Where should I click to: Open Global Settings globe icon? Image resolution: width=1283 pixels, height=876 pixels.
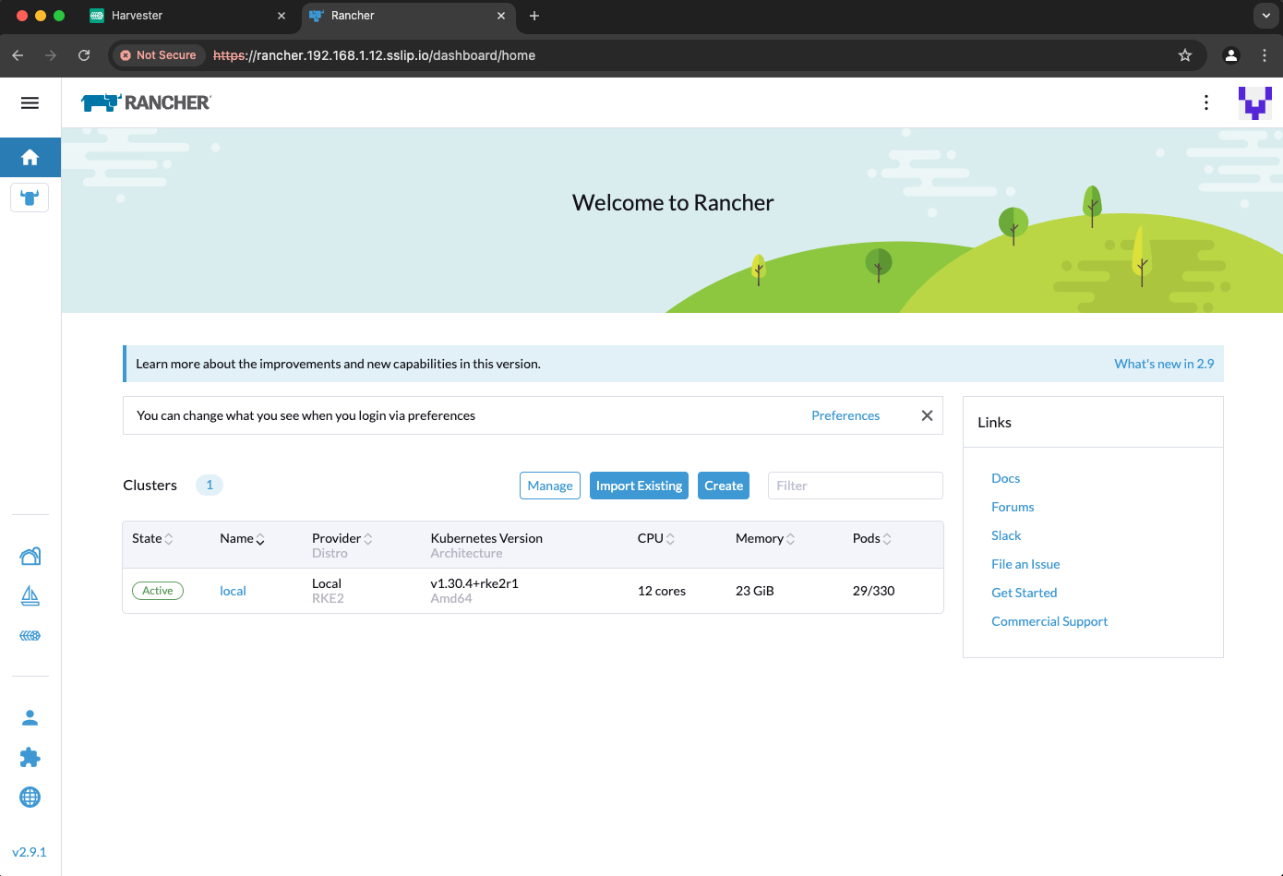[x=30, y=797]
